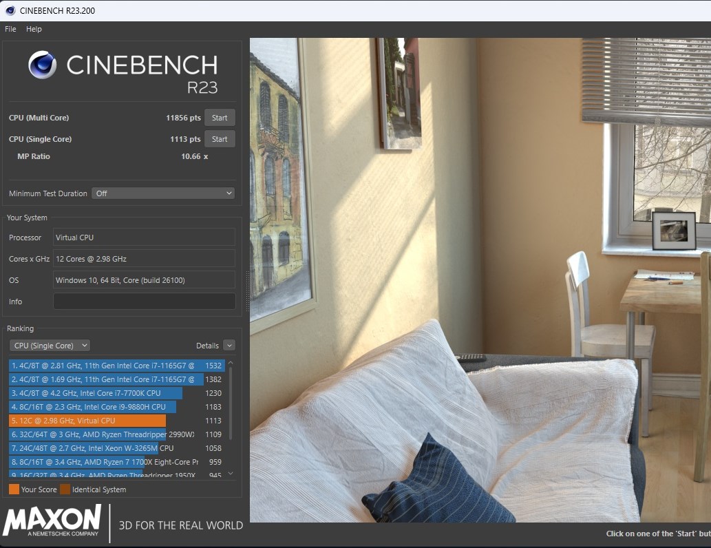Start the CPU Single Core test

click(x=220, y=139)
